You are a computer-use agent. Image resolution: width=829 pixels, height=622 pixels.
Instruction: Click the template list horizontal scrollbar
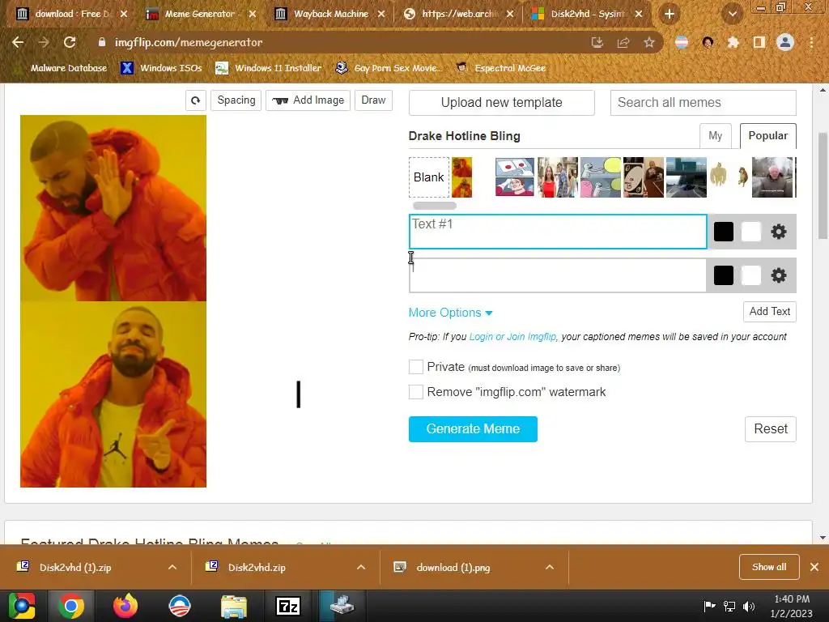click(x=435, y=206)
